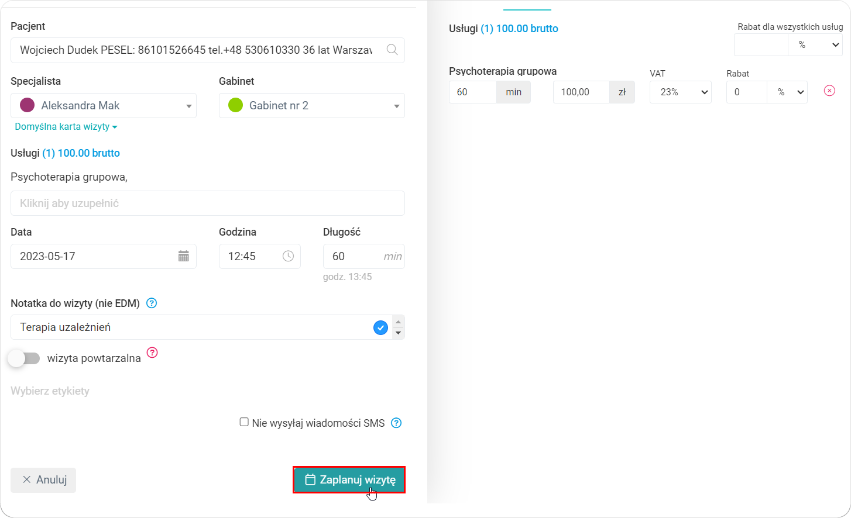This screenshot has height=518, width=851.
Task: Click Rabat dla wszystkich usług value field
Action: [761, 44]
